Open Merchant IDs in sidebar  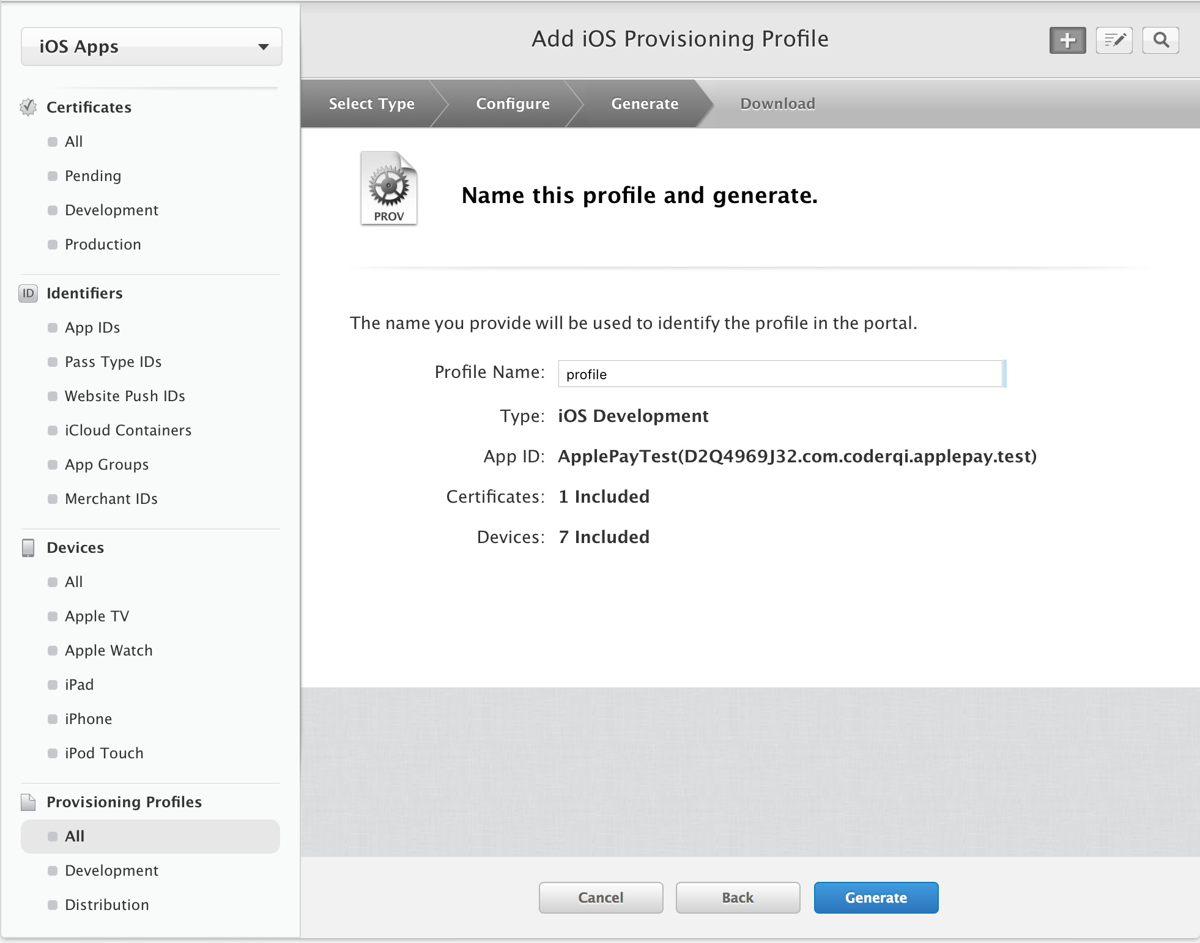[x=111, y=498]
